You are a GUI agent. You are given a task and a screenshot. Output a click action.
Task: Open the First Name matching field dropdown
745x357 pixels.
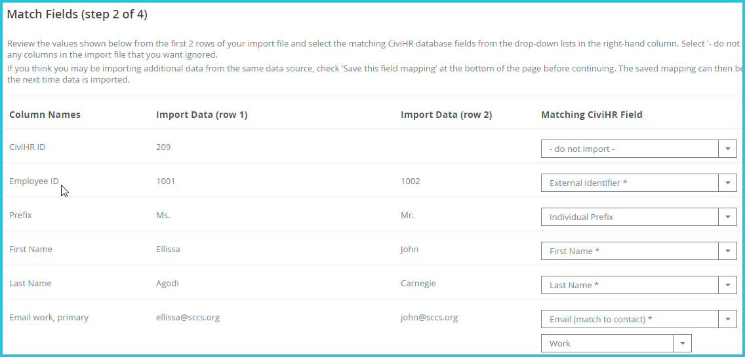point(639,251)
